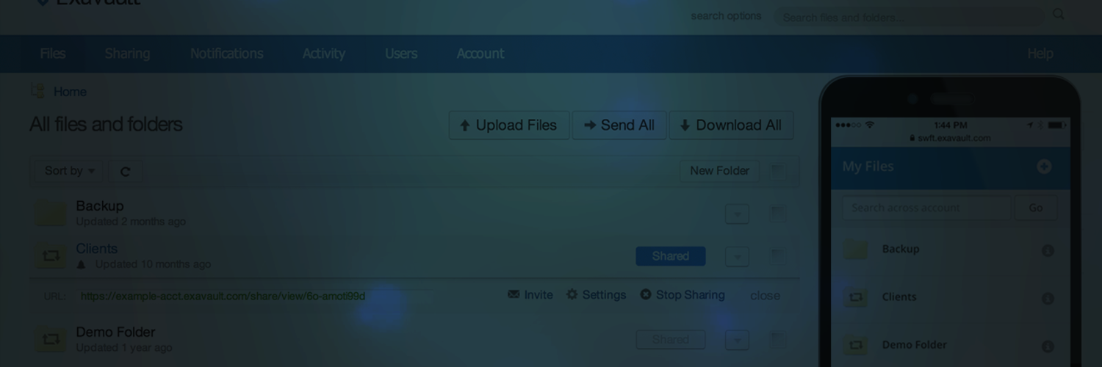The height and width of the screenshot is (367, 1102).
Task: Click Stop Sharing option
Action: (683, 295)
